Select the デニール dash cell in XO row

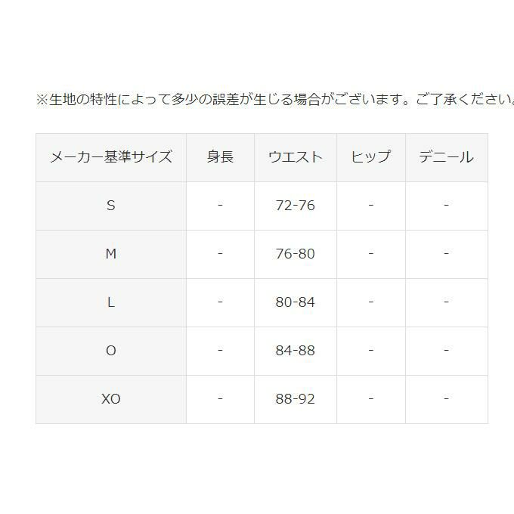446,399
